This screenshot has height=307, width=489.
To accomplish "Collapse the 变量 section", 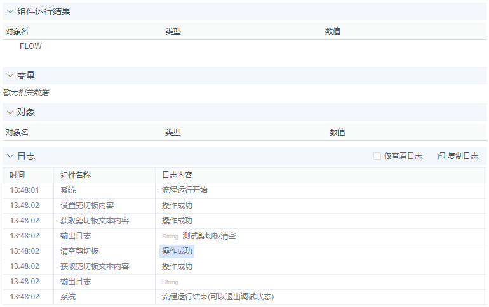I will (10, 75).
